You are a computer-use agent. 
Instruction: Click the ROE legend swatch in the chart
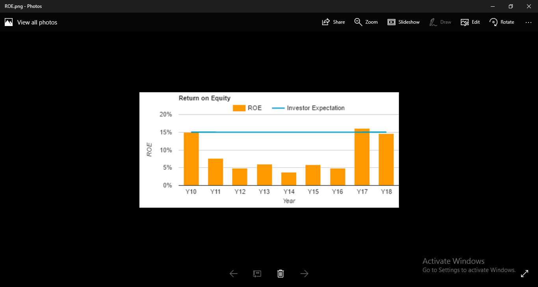point(239,107)
